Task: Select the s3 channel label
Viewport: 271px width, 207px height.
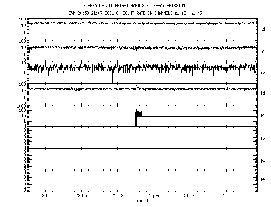Action: [263, 72]
